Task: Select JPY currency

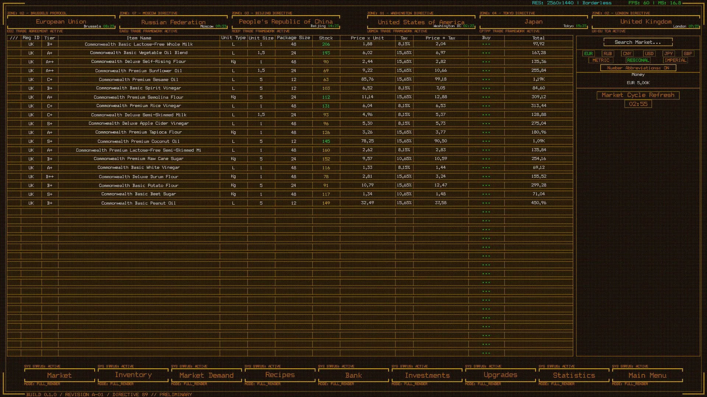Action: point(668,54)
